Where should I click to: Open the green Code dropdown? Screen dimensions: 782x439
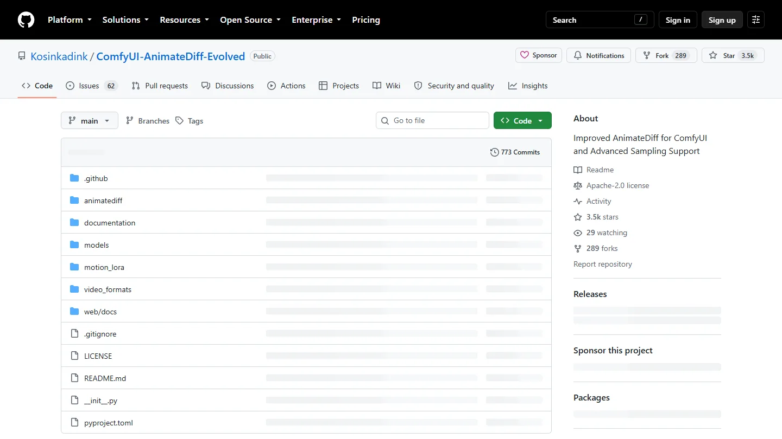[522, 120]
